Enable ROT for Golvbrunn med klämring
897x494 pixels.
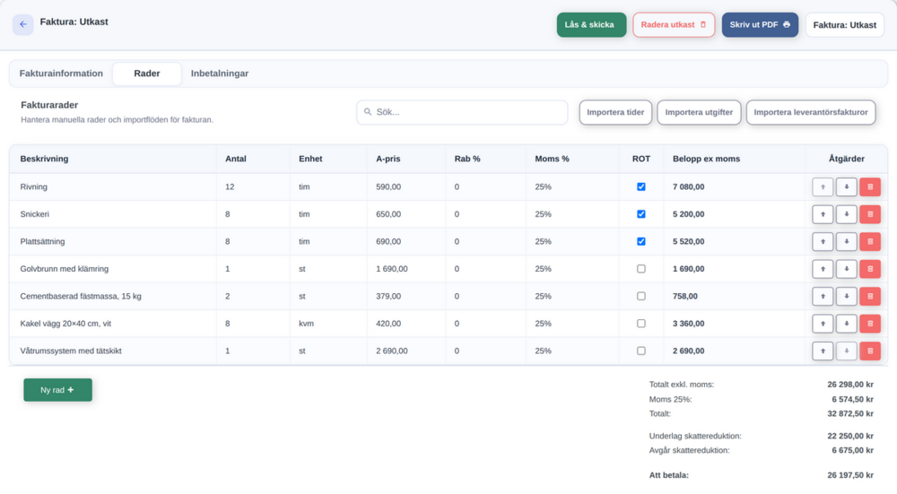pos(641,269)
